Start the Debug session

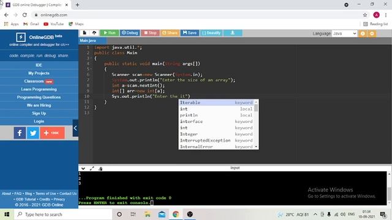130,32
